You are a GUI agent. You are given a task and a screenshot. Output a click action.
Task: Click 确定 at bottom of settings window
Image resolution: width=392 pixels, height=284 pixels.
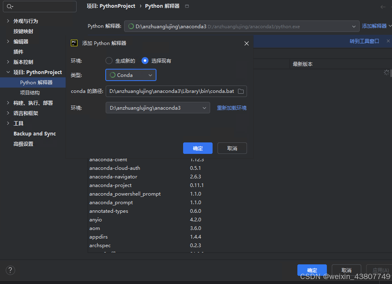coord(312,270)
